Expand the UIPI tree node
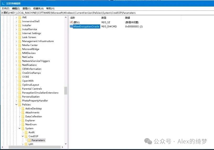The image size is (214, 150). click(x=23, y=144)
